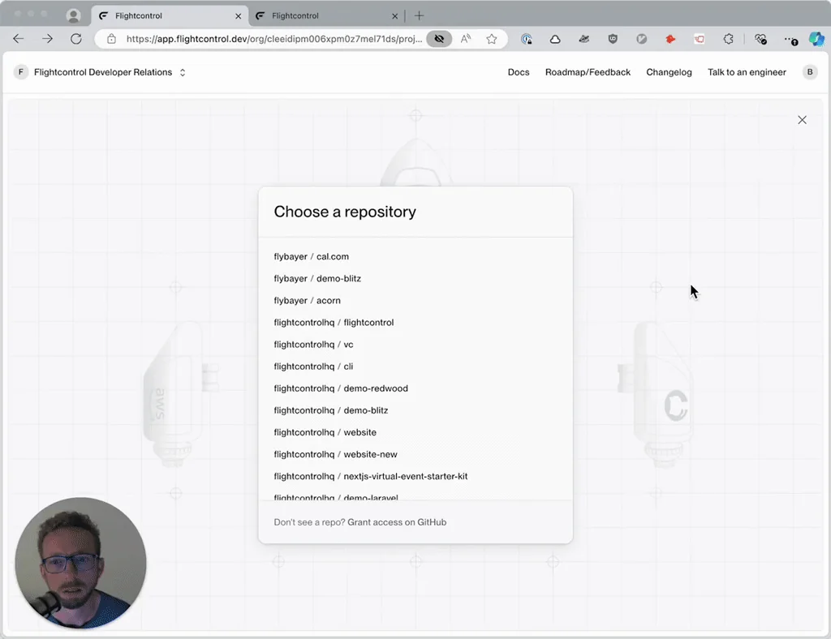
Task: Click the cloud extension icon
Action: coord(555,39)
